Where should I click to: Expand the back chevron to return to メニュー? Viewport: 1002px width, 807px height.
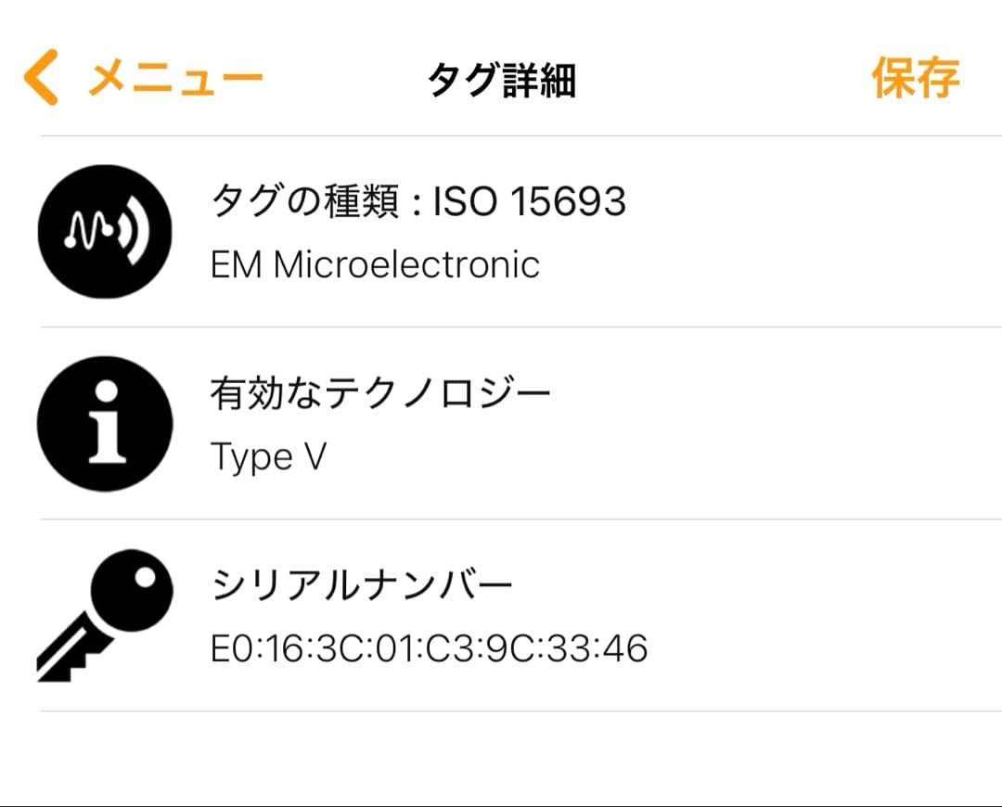point(39,74)
